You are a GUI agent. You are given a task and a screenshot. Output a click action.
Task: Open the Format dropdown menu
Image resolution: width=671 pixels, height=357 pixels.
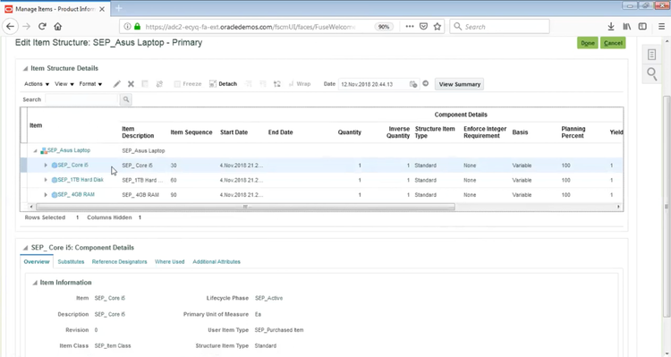click(x=90, y=84)
